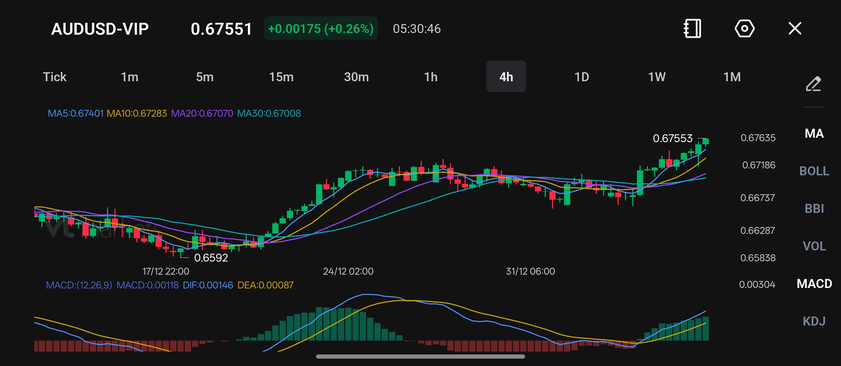This screenshot has width=841, height=366.
Task: Toggle the MA indicator overlay
Action: click(814, 134)
